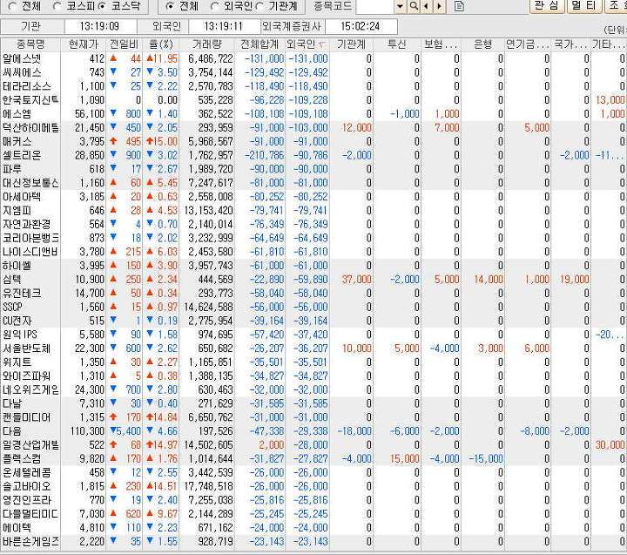Click the 멀티 button

click(x=583, y=5)
